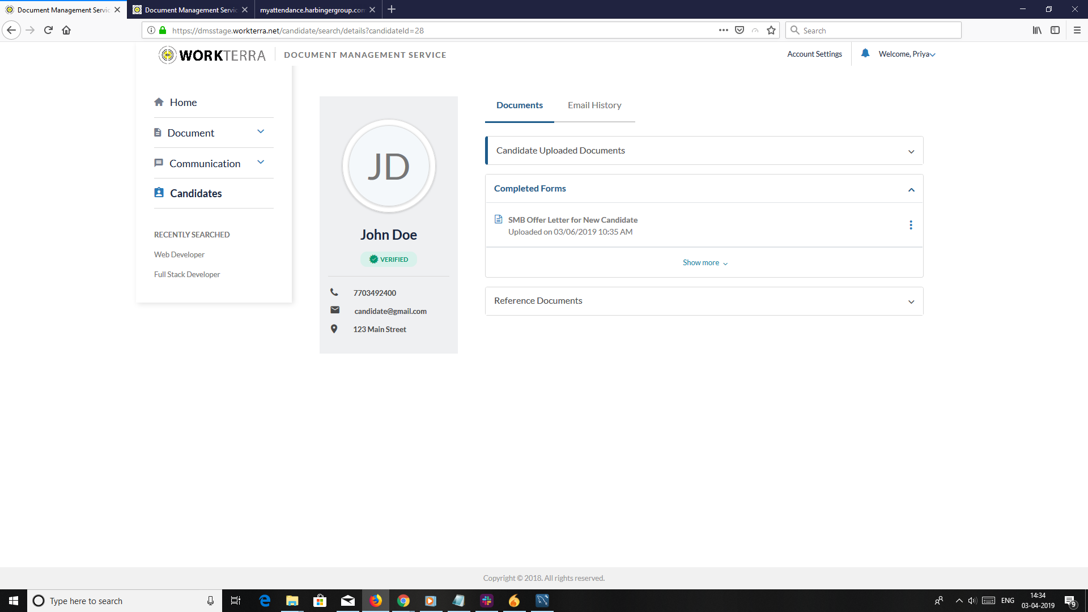Expand Candidate Uploaded Documents section

911,151
